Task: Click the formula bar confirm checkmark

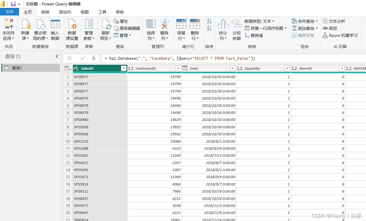Action: point(83,58)
